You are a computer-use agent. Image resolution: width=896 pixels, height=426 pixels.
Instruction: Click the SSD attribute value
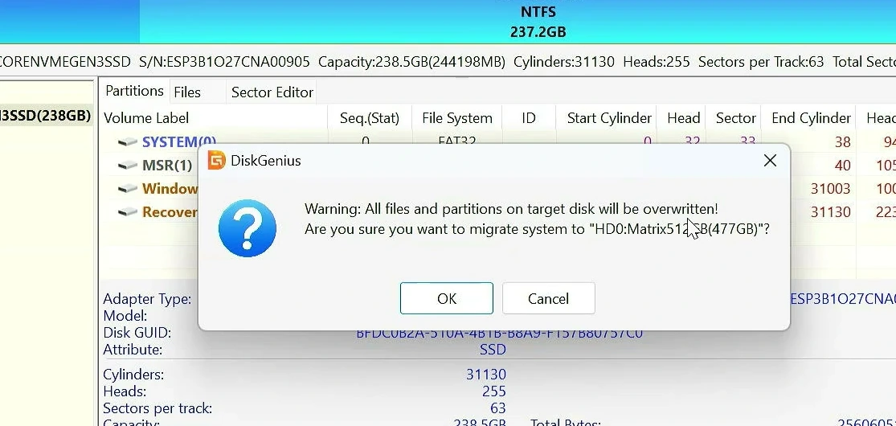tap(493, 350)
